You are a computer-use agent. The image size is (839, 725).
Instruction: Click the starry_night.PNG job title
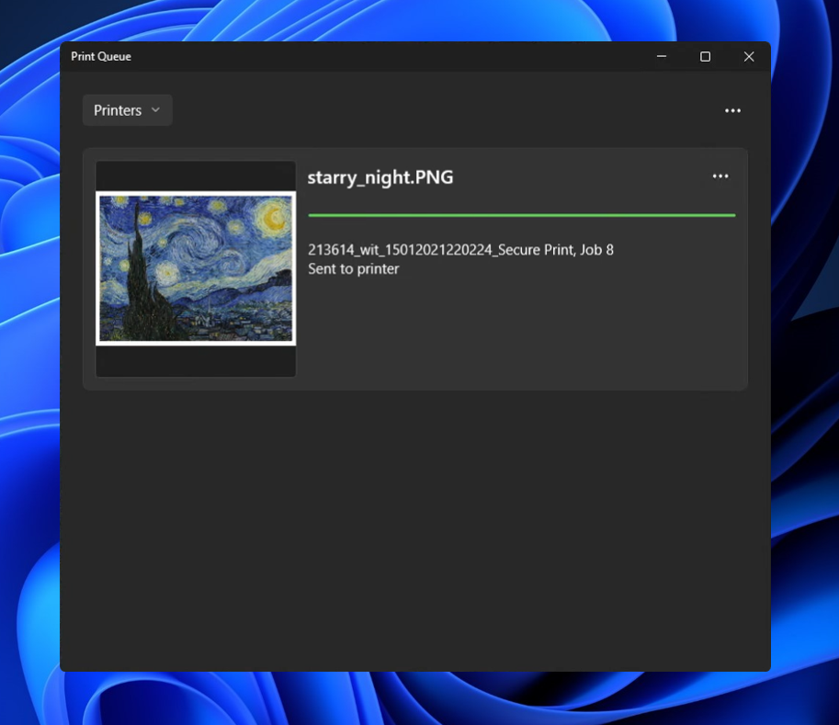pyautogui.click(x=380, y=176)
